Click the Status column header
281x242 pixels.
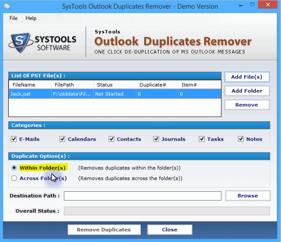[x=115, y=85]
